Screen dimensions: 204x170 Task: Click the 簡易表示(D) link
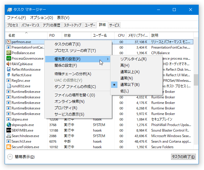pyautogui.click(x=24, y=157)
